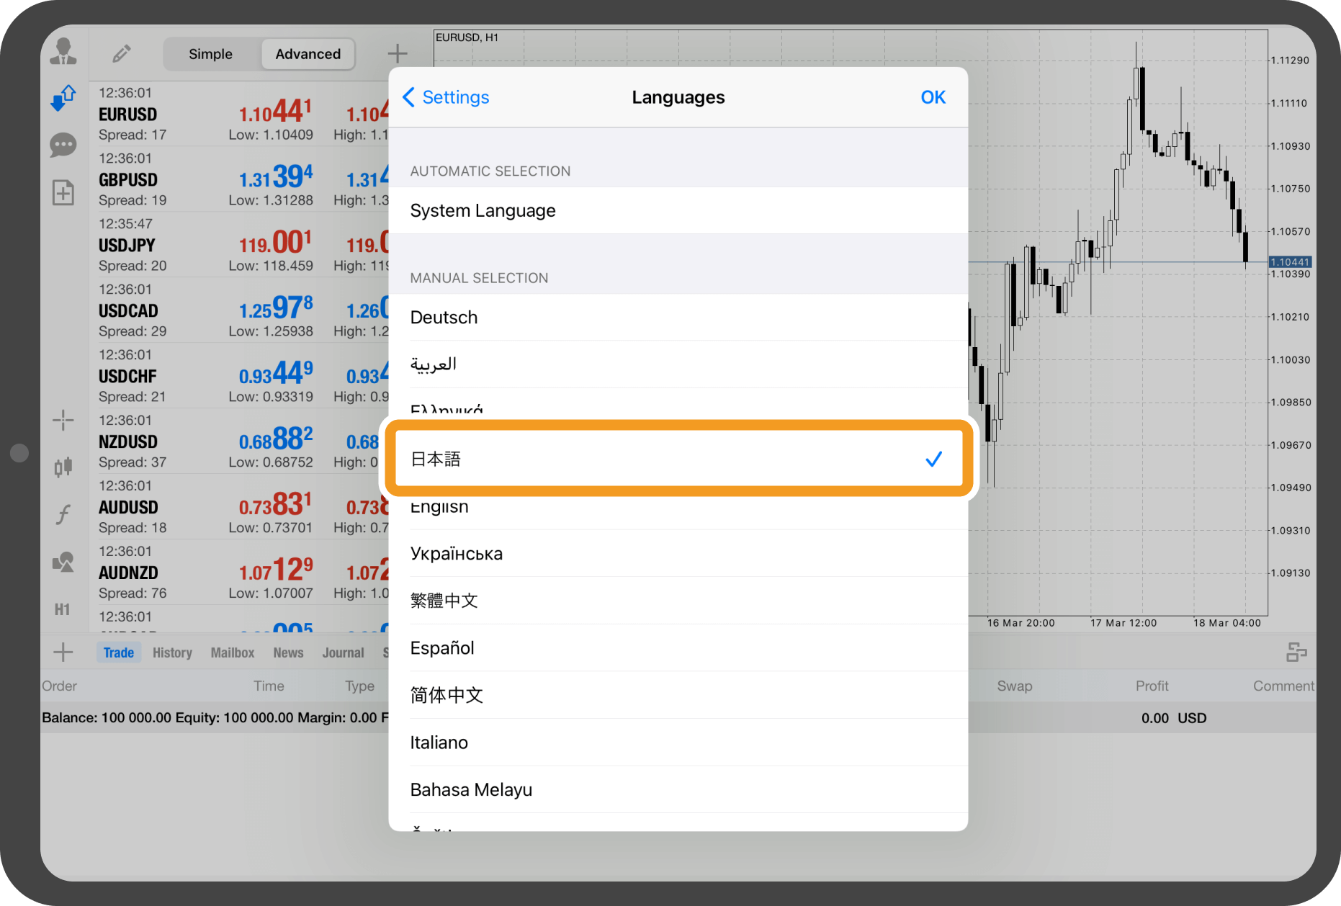Choose System Language option

click(678, 210)
